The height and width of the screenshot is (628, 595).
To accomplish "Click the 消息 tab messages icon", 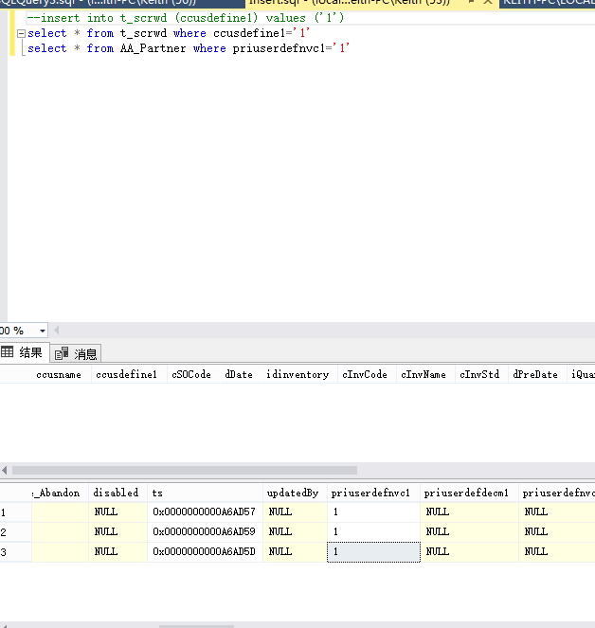I will pos(62,353).
